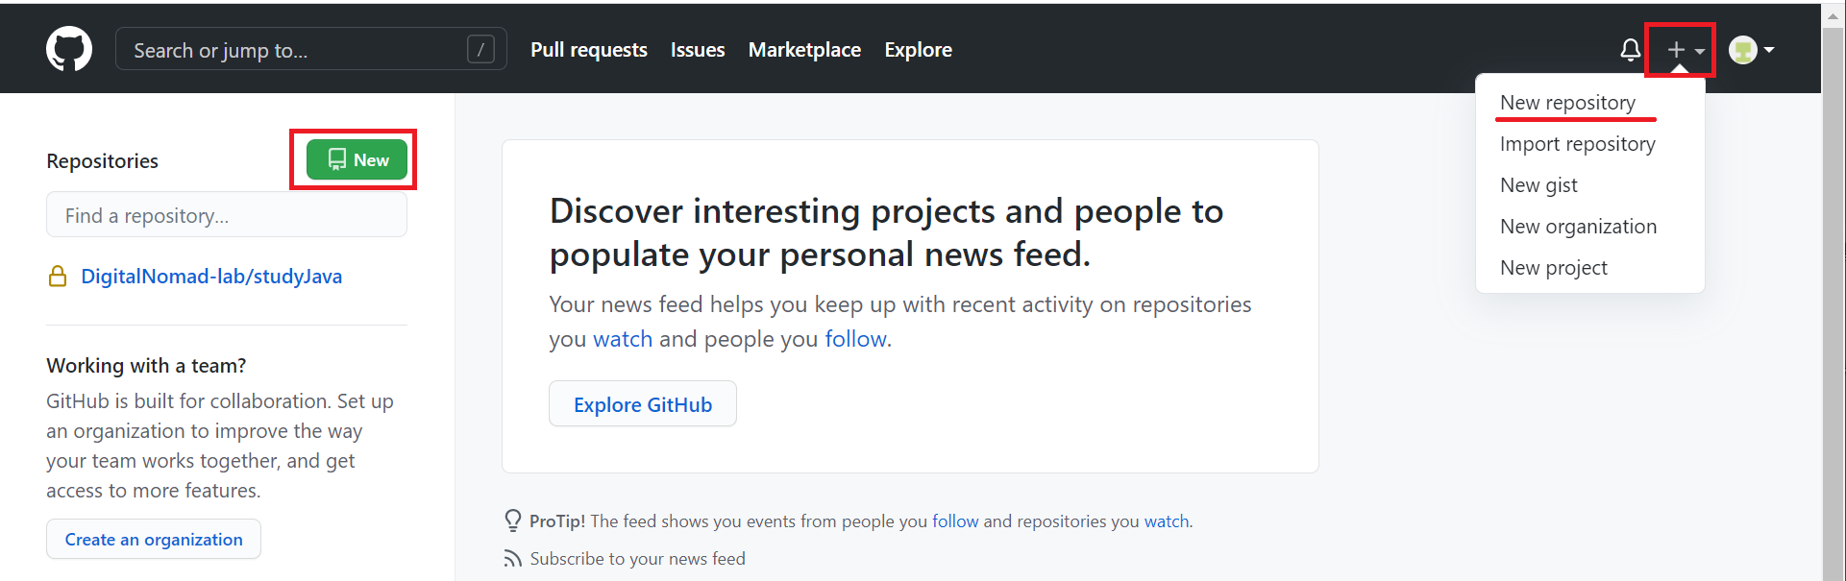Viewport: 1846px width, 581px height.
Task: Click the lock icon beside studyJava
Action: (58, 277)
